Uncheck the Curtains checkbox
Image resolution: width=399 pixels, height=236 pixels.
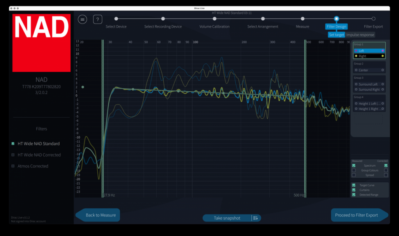coord(354,190)
